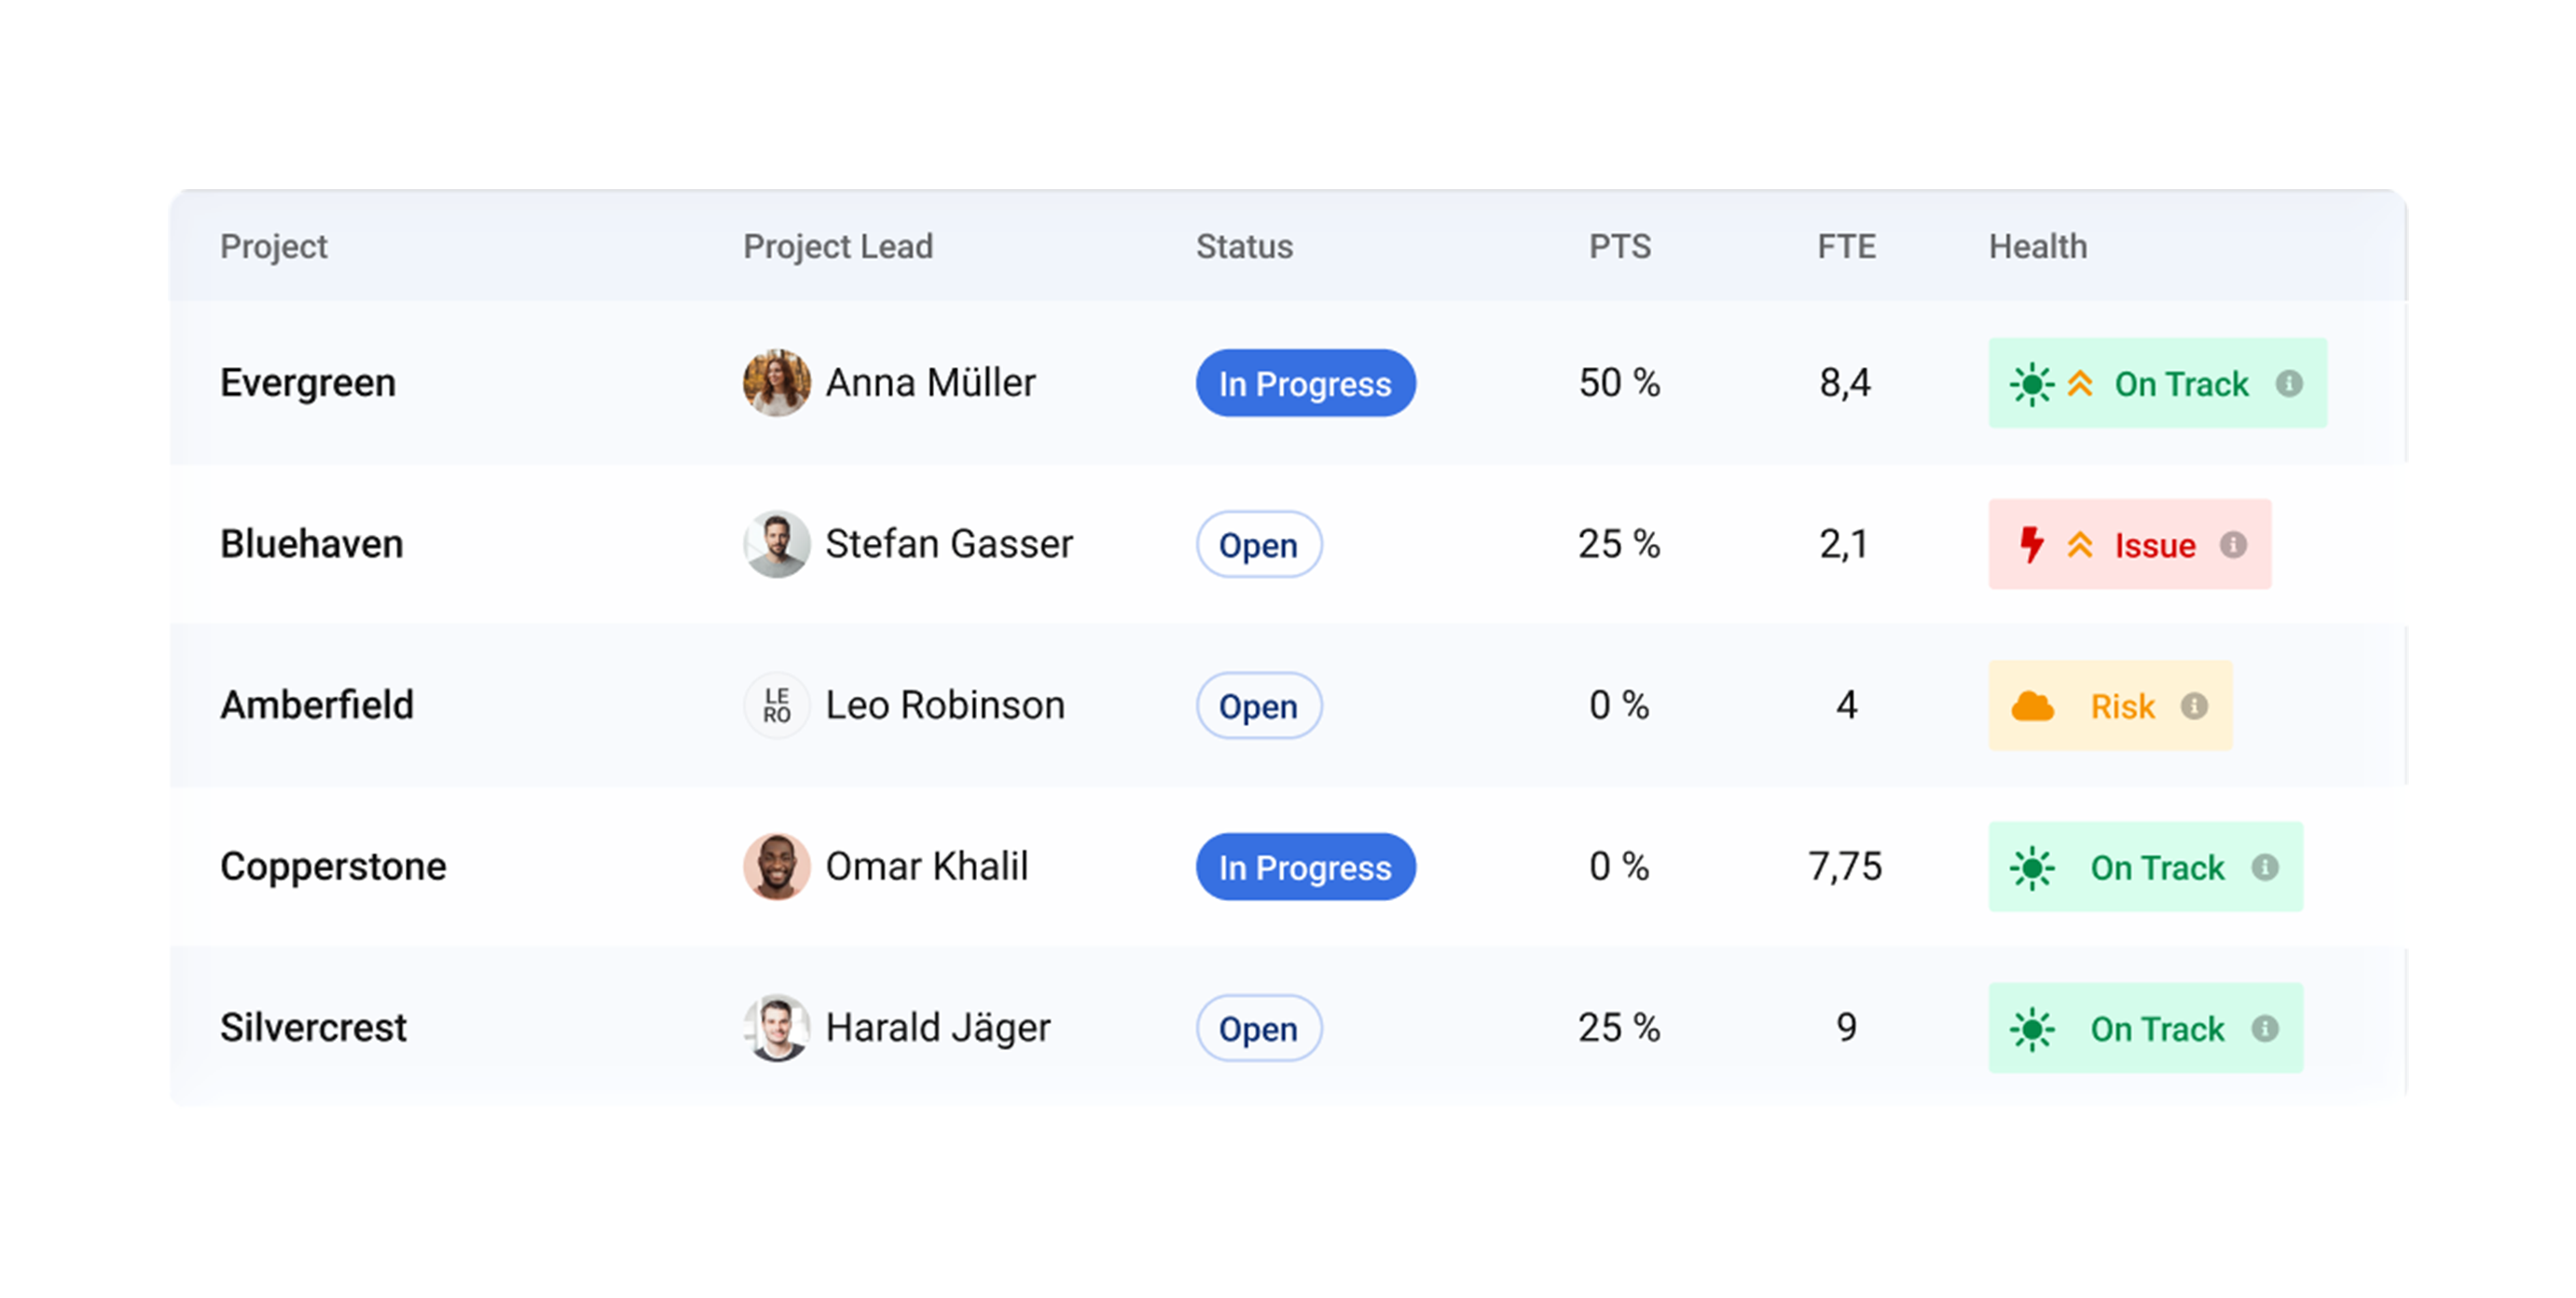Click Bluehaven's Open status pill
2576x1298 pixels.
(x=1258, y=544)
